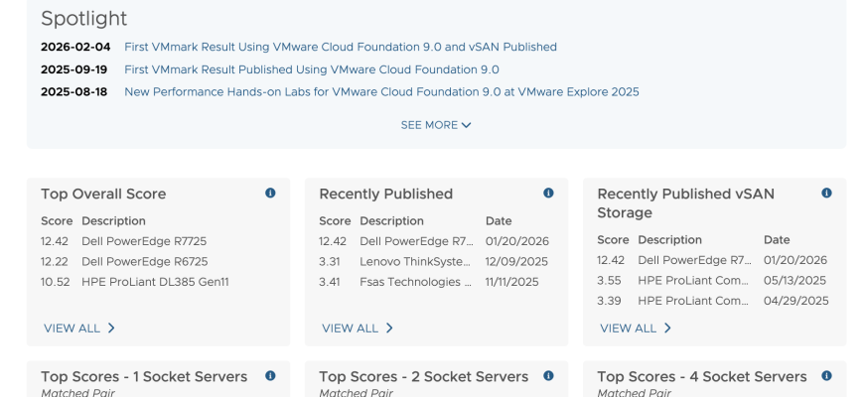864x397 pixels.
Task: Click info icon for 4 Socket Servers
Action: 826,376
